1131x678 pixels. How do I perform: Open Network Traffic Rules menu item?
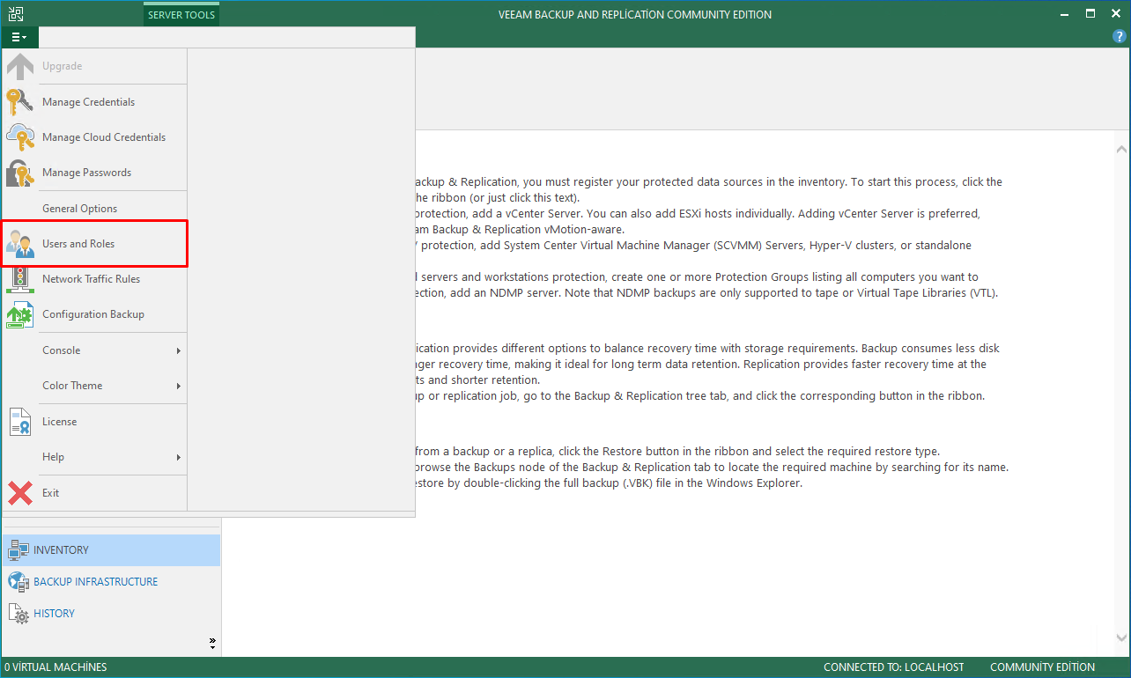coord(95,279)
